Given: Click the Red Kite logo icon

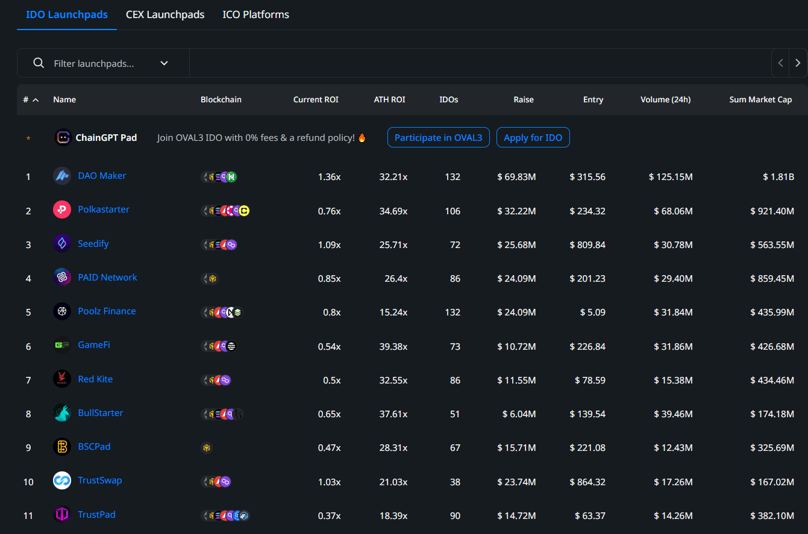Looking at the screenshot, I should 62,379.
